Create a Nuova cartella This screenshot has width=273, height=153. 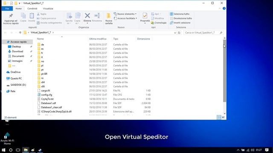(109, 18)
